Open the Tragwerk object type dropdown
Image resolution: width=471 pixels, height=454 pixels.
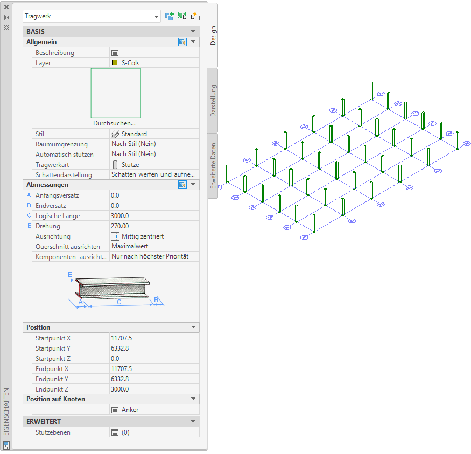[92, 16]
